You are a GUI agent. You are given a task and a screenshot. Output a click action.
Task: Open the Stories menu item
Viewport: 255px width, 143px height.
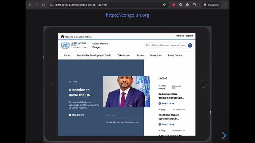pyautogui.click(x=140, y=56)
